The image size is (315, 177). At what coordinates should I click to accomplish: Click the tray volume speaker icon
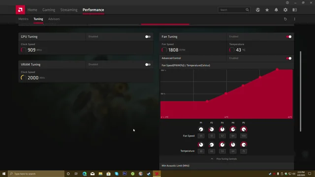coord(294,174)
